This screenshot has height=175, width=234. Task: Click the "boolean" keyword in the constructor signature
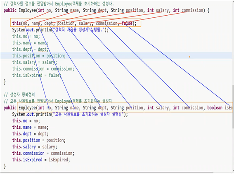[x=215, y=108]
